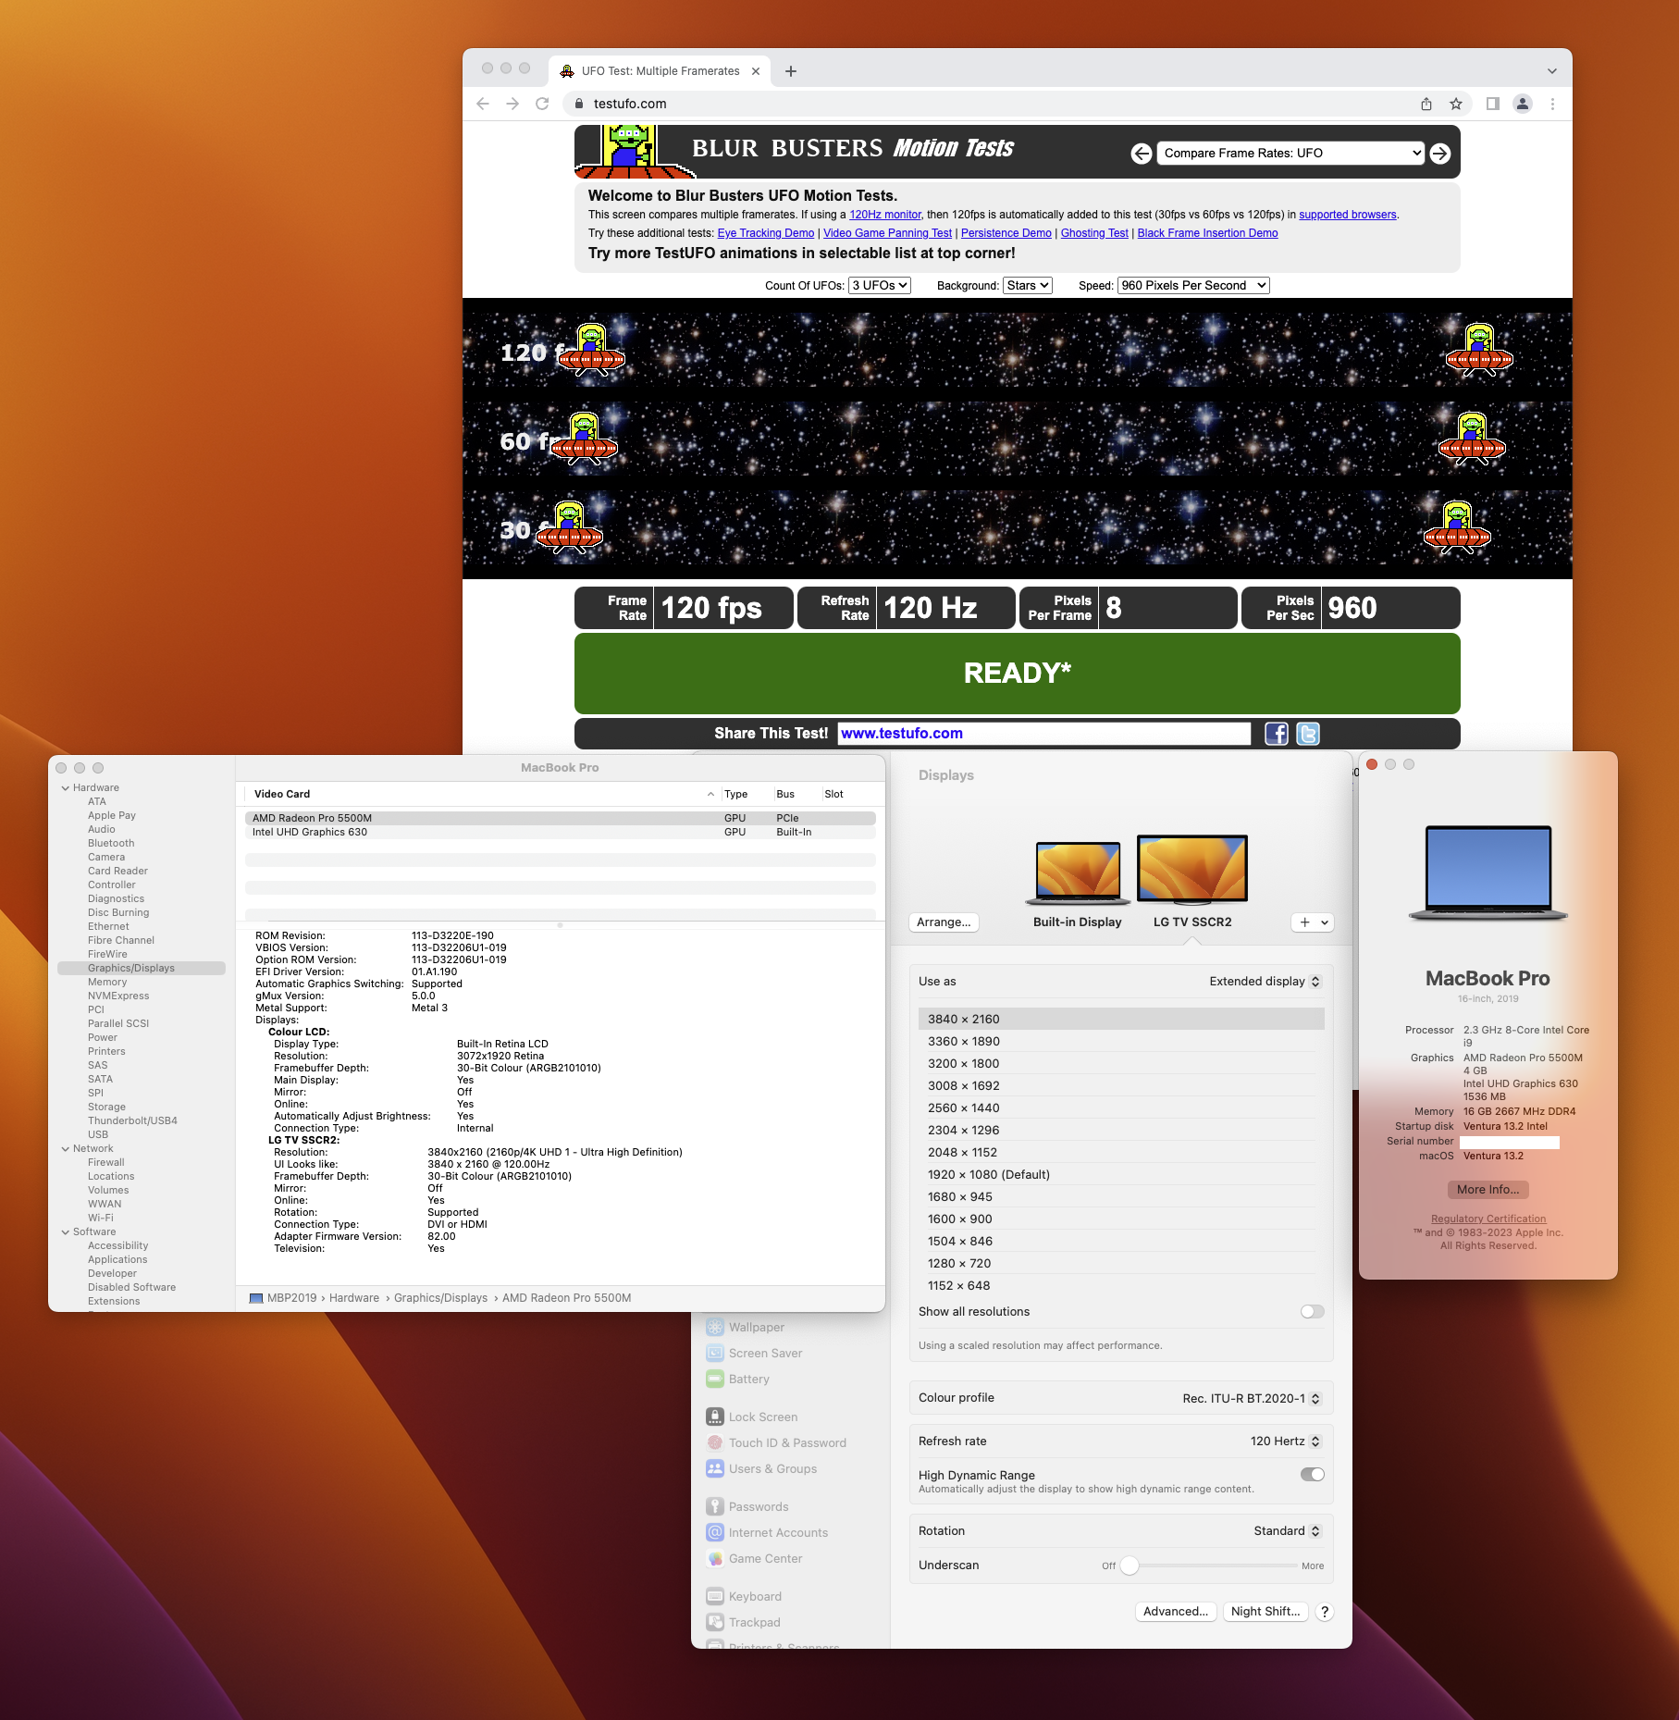The image size is (1679, 1720).
Task: Open the Eye Tracking Demo link
Action: coord(766,233)
